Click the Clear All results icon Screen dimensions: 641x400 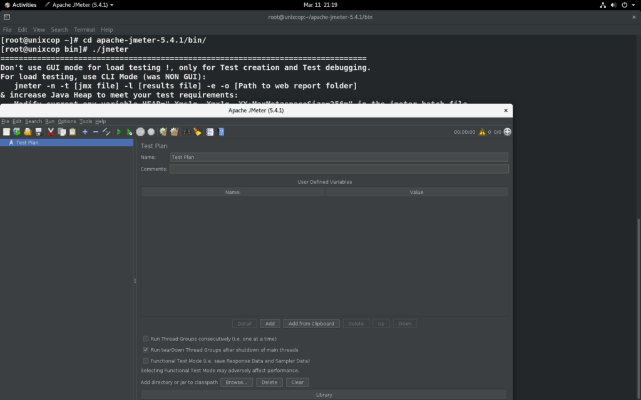(x=174, y=132)
